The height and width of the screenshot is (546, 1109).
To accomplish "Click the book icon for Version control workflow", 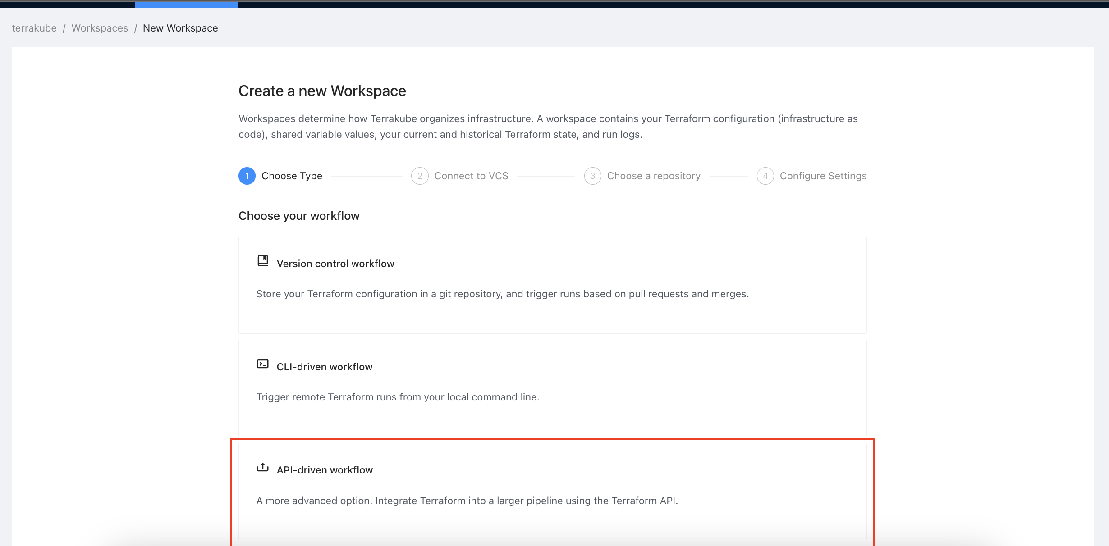I will (x=262, y=261).
